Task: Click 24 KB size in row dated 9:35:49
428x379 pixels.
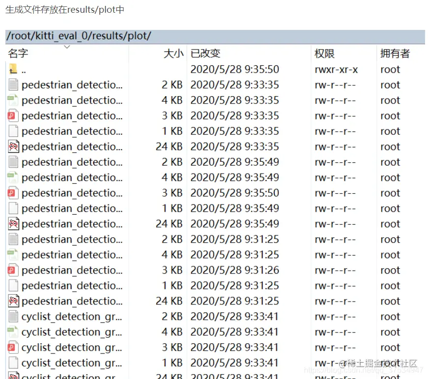Action: tap(169, 224)
